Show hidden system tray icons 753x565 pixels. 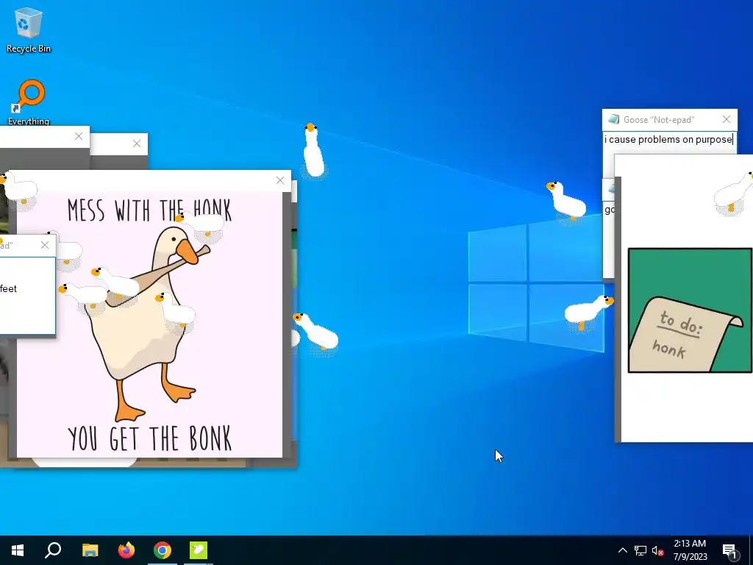[x=622, y=550]
